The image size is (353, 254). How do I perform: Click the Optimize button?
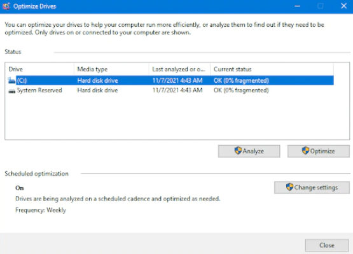click(x=318, y=151)
